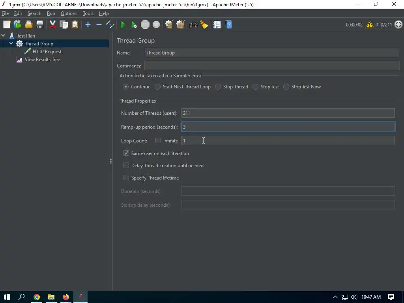Click the Test Plan flask icon
The image size is (404, 303).
[x=11, y=36]
